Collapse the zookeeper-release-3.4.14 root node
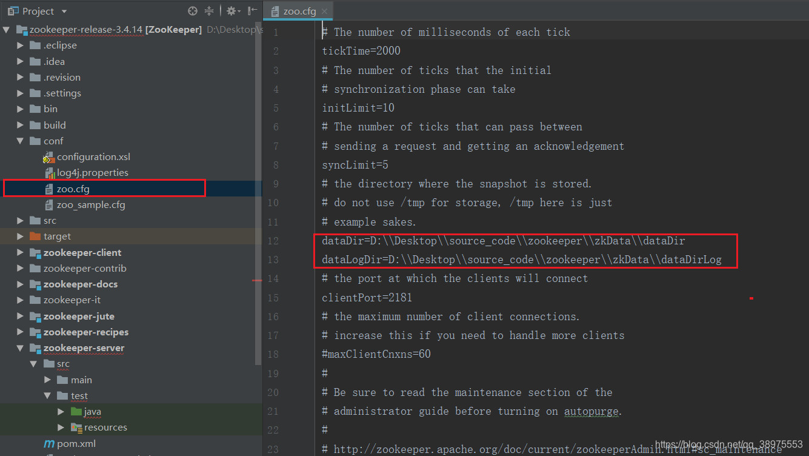 [7, 30]
